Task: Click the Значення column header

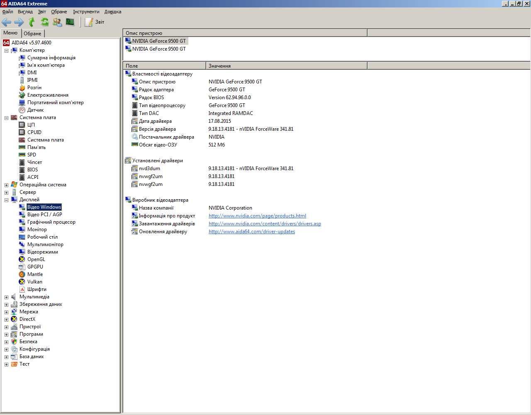Action: pyautogui.click(x=287, y=66)
